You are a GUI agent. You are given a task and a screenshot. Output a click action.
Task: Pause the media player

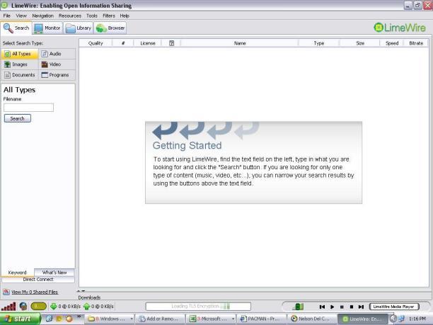pyautogui.click(x=342, y=307)
